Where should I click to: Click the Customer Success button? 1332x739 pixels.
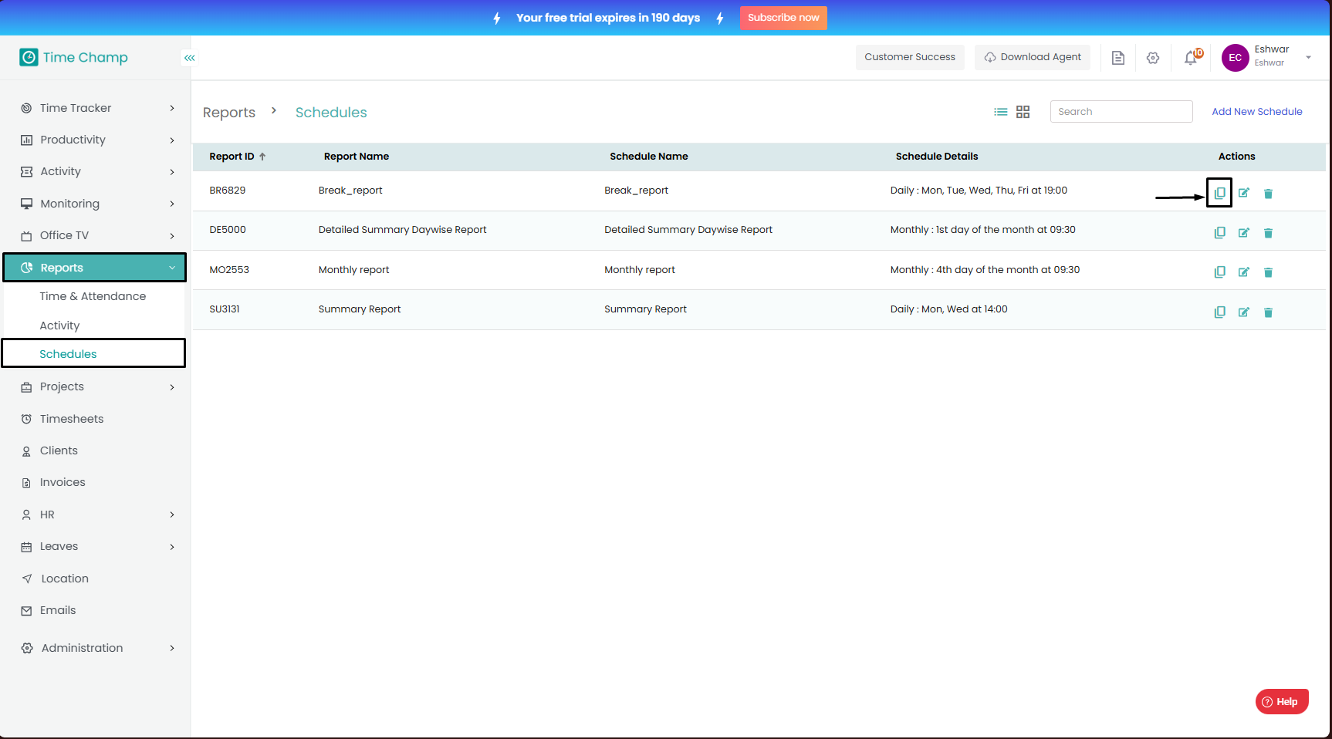click(910, 57)
